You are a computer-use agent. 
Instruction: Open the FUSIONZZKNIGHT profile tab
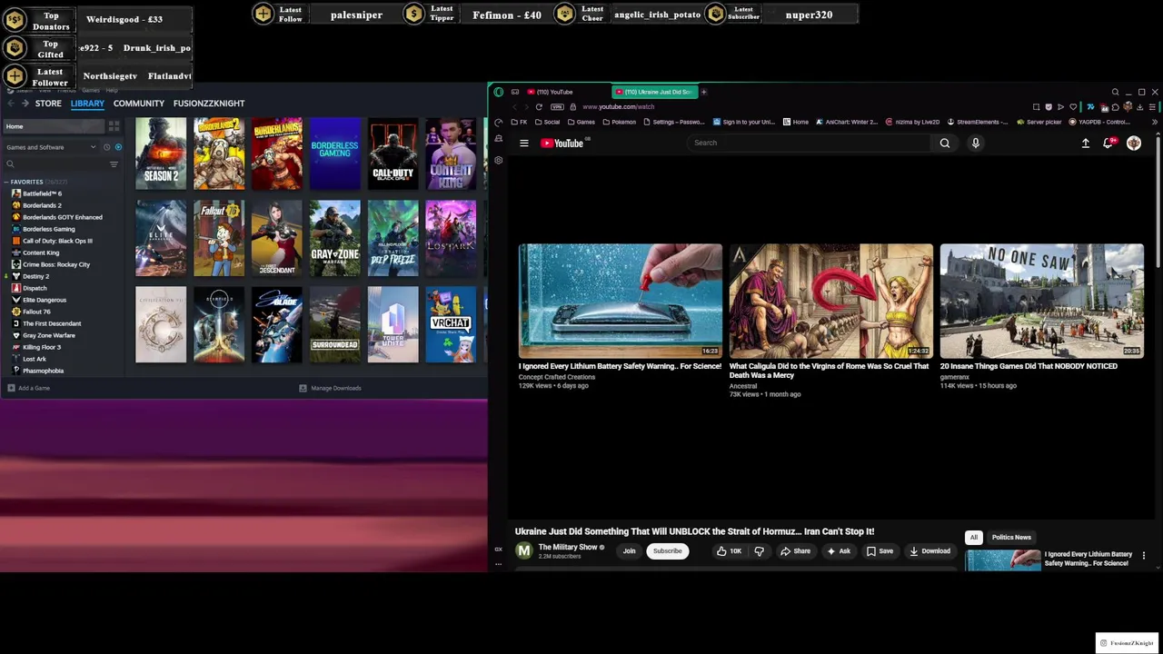click(x=209, y=104)
